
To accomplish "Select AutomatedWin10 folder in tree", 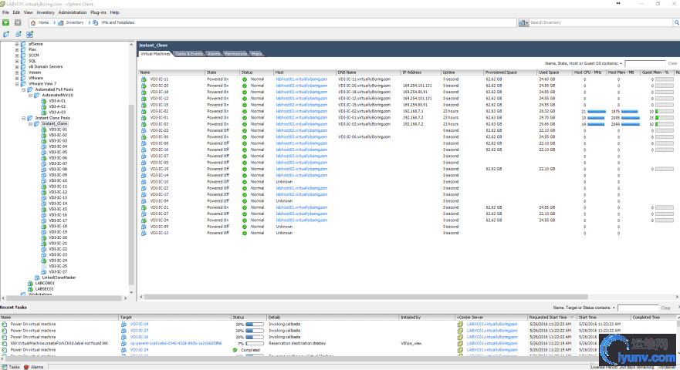I will click(x=57, y=95).
